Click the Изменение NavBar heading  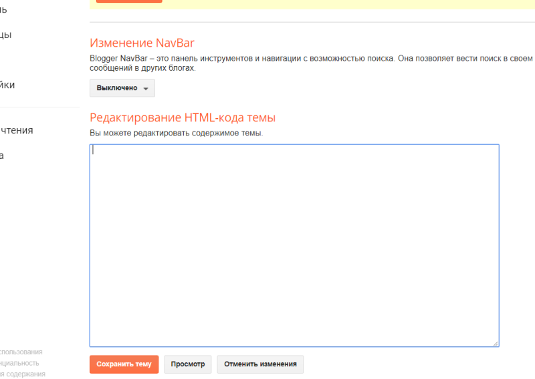pos(142,43)
